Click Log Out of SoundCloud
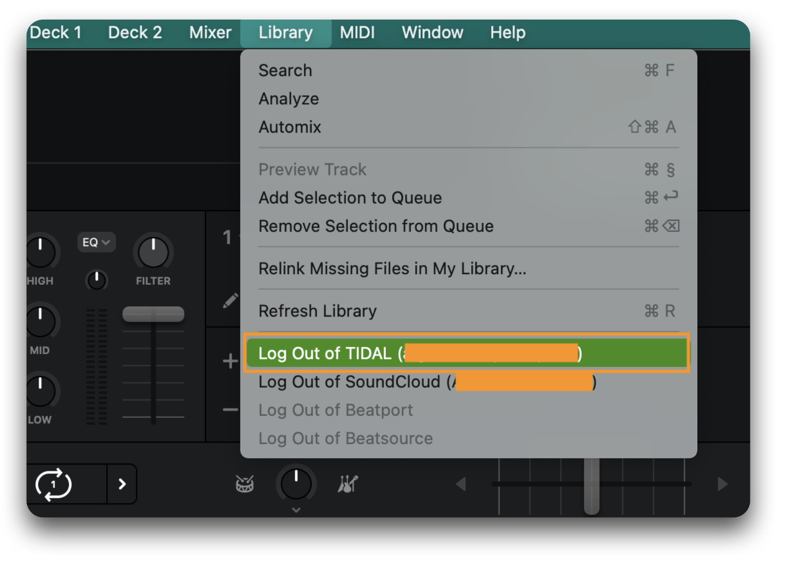The width and height of the screenshot is (788, 564). coord(350,382)
